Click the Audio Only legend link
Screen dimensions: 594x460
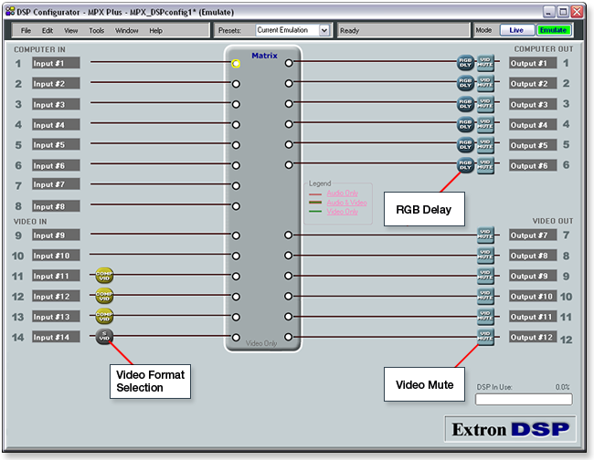pos(345,193)
